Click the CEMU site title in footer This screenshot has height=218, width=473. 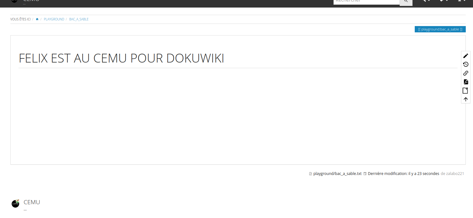coord(32,202)
